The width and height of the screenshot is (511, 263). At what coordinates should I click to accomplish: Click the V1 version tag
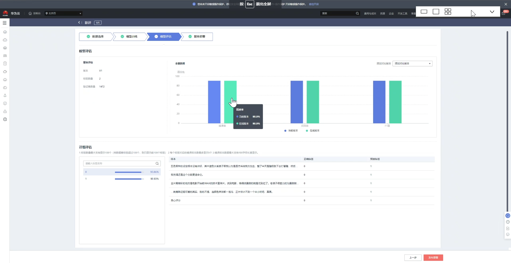[x=98, y=23]
